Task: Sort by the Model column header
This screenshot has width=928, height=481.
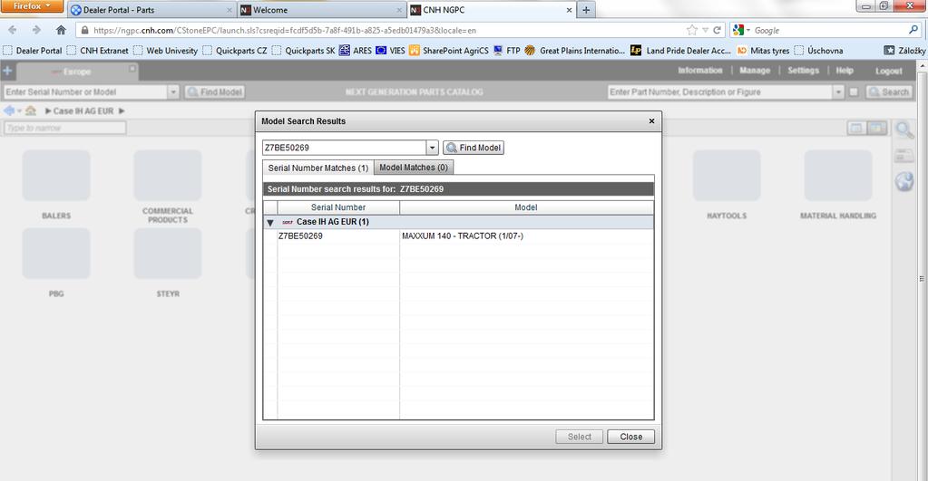Action: coord(526,207)
